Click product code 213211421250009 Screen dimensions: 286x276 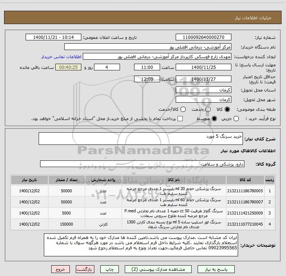coord(245,213)
